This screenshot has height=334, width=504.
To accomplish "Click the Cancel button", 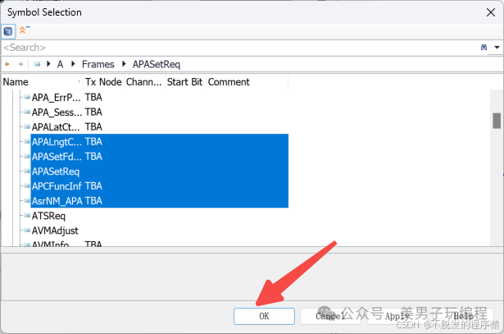I will point(329,316).
